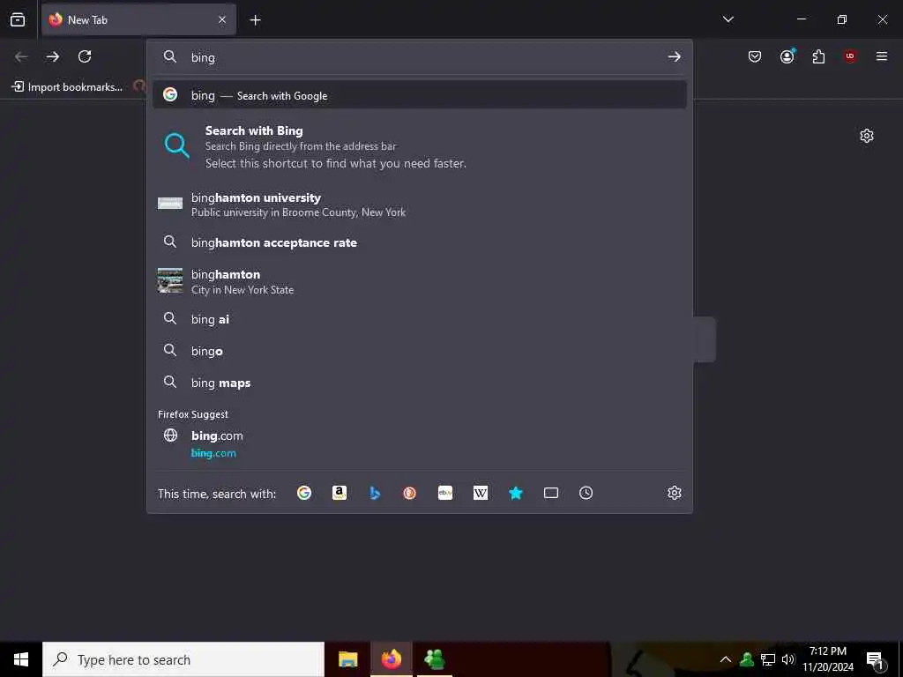Choose the bing ai suggestion
Screen dimensions: 903x677
click(x=419, y=319)
